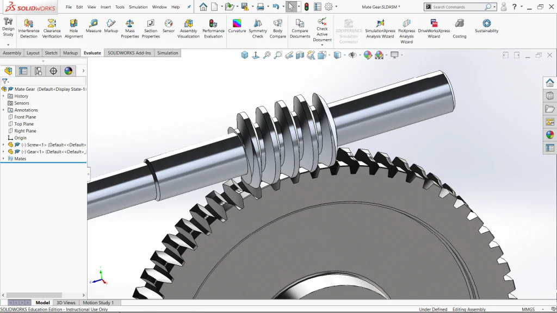Open the Design Study dropdown arrow
This screenshot has width=557, height=313.
coord(8,45)
